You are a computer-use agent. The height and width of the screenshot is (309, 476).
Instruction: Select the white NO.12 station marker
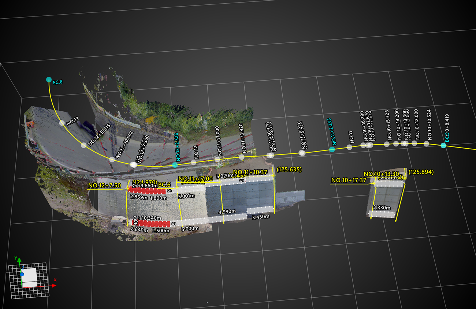coord(193,162)
